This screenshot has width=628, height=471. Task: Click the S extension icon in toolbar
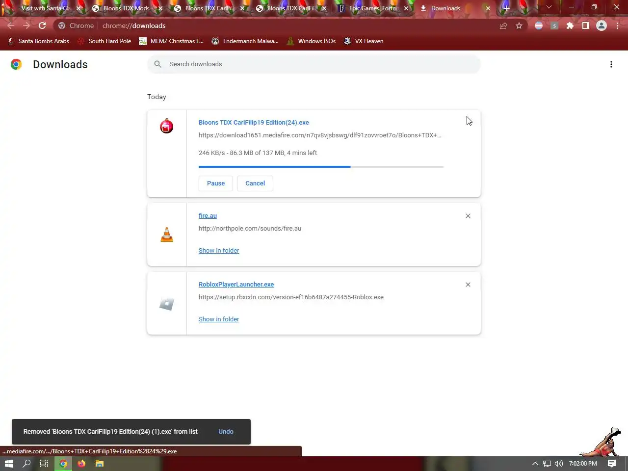point(554,26)
